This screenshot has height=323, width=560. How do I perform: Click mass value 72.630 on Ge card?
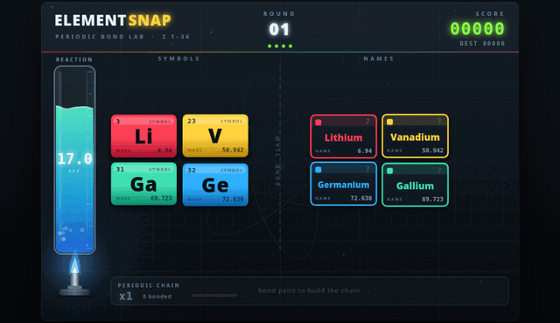[233, 200]
